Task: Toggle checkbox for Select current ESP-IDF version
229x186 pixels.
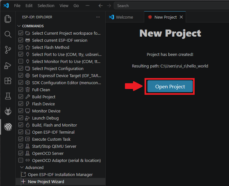Action: coord(21,40)
